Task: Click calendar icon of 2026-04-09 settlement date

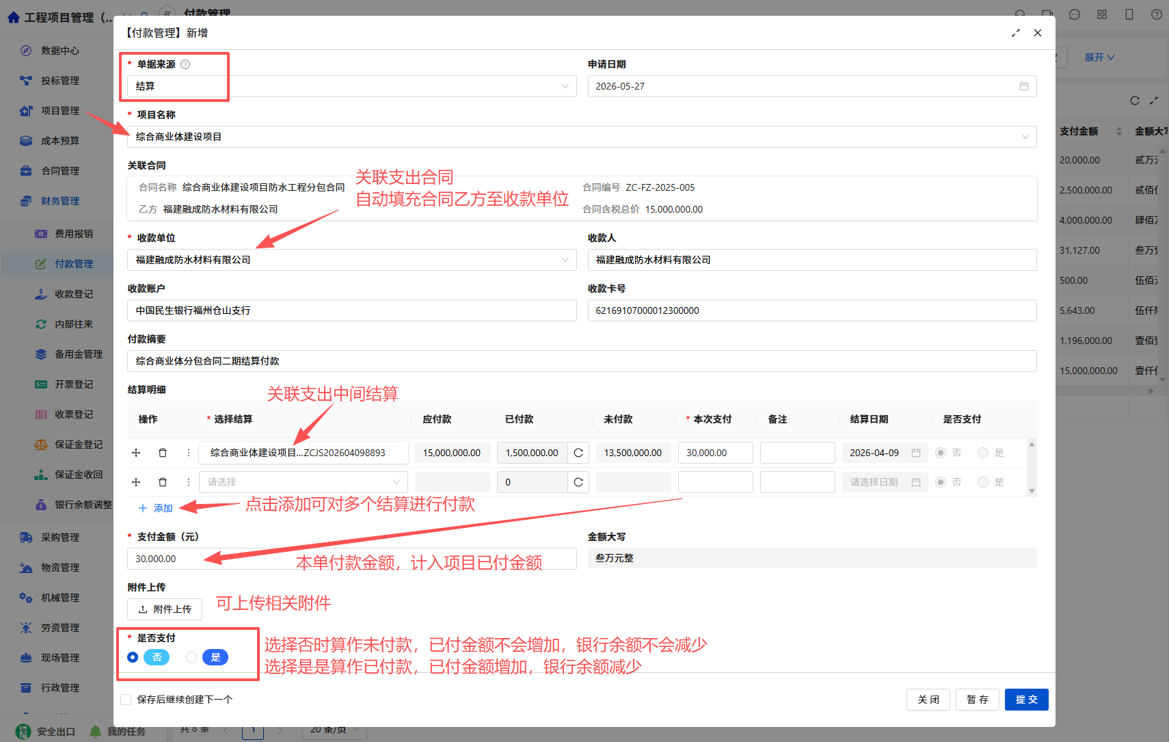Action: (916, 453)
